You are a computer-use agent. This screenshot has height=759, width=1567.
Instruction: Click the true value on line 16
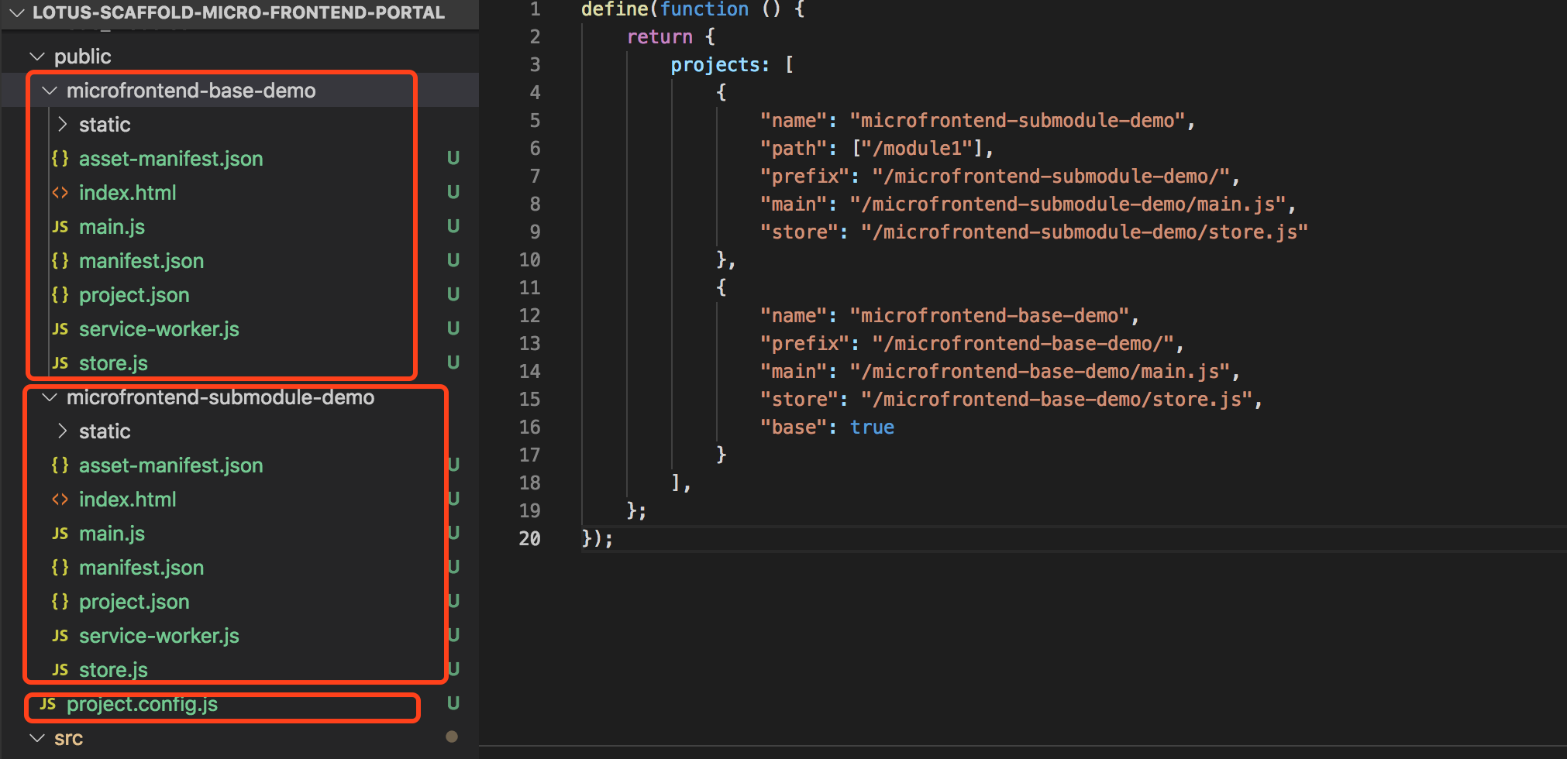point(872,427)
